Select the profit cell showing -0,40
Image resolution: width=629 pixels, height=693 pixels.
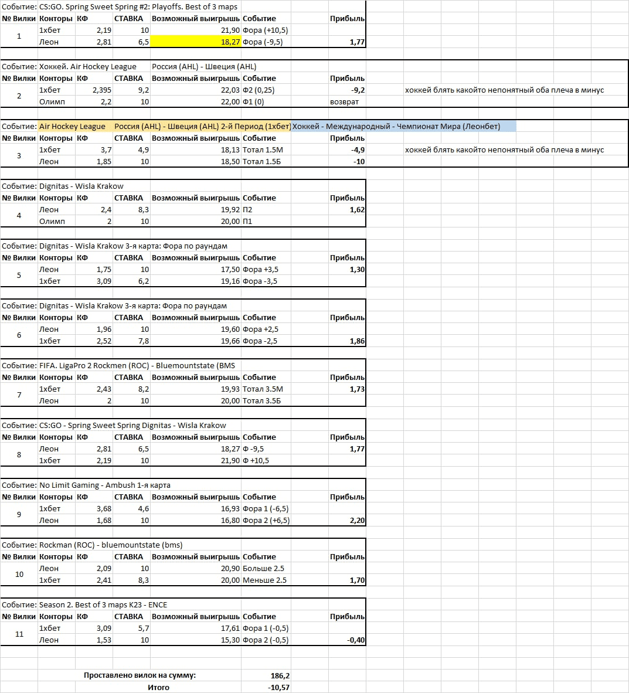click(356, 640)
